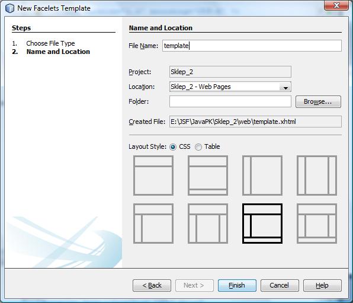The image size is (353, 303).
Task: Select highlighted header, left sidebar, footer layout
Action: tap(262, 224)
